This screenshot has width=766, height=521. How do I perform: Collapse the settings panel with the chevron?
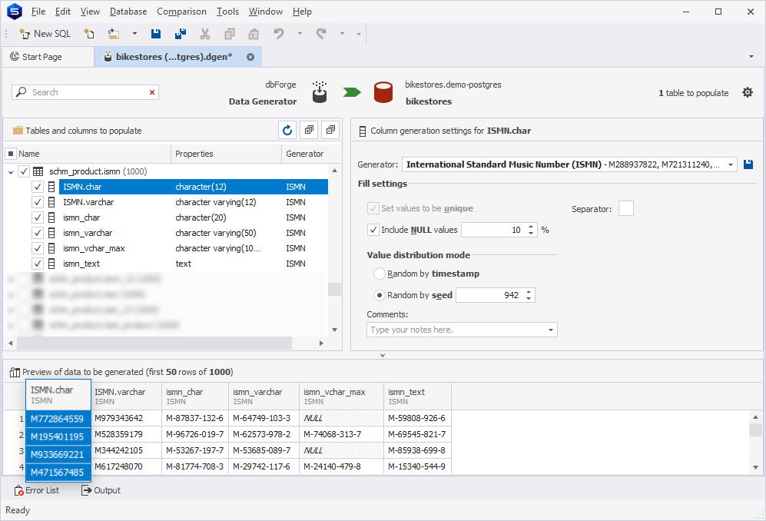pos(383,355)
